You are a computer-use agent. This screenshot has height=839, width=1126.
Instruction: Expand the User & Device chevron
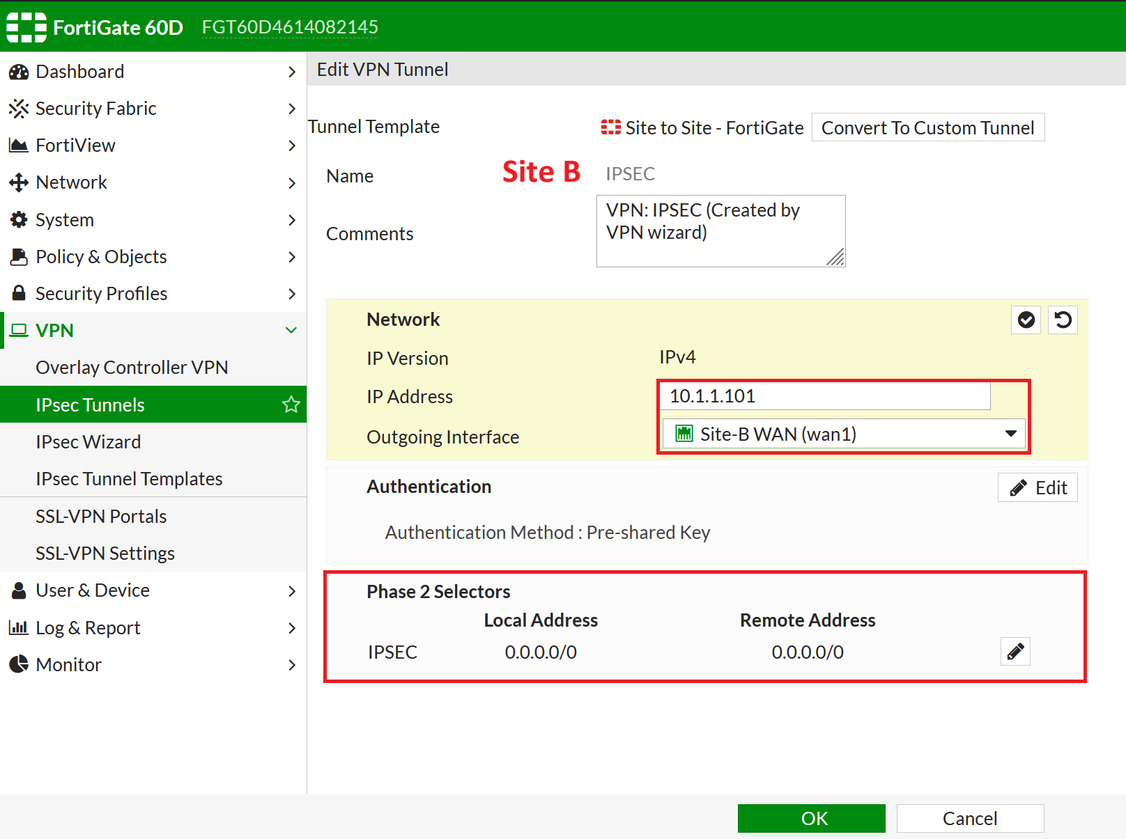(x=292, y=591)
